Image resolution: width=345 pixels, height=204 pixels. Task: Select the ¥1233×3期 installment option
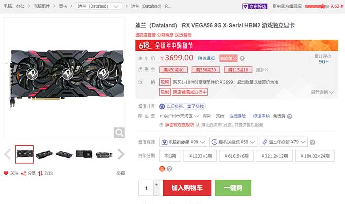pyautogui.click(x=200, y=156)
